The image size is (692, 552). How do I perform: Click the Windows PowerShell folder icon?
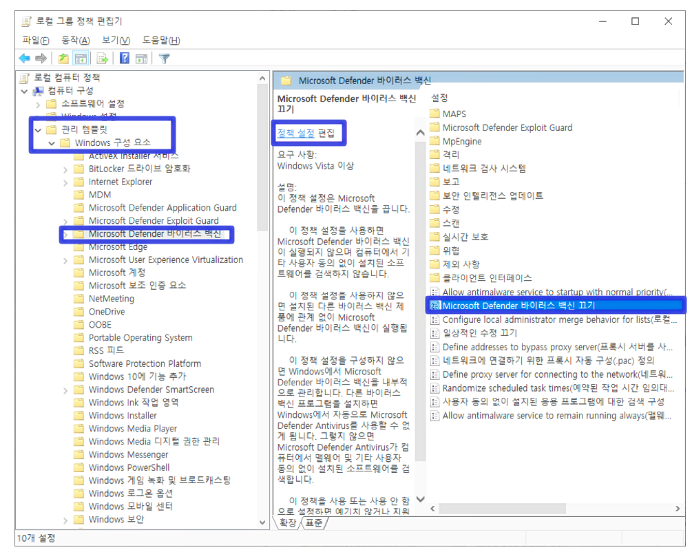click(79, 467)
